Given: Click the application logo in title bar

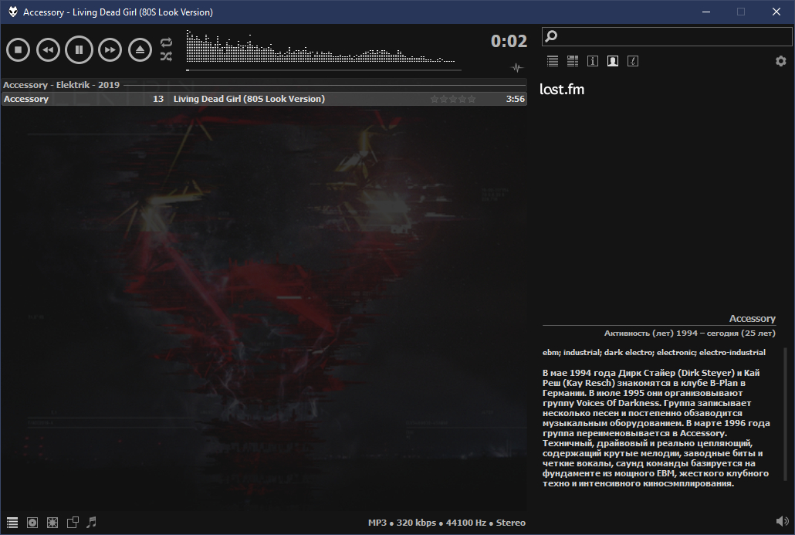Looking at the screenshot, I should [12, 12].
